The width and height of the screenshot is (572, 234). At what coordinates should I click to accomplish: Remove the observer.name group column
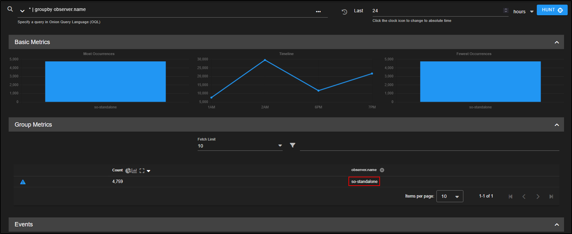pos(382,170)
